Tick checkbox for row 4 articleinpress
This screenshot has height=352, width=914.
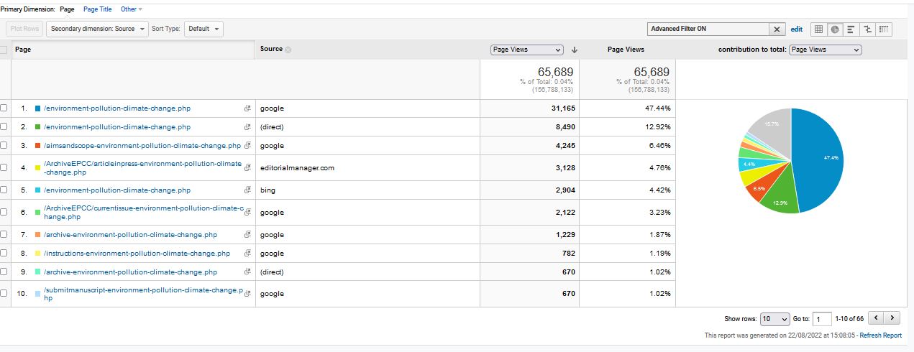[x=4, y=168]
